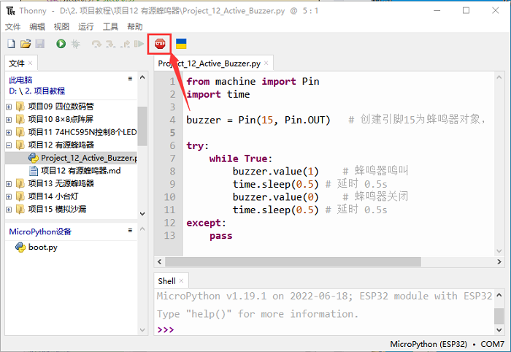Open the 工具 menu
The image size is (511, 352).
110,26
